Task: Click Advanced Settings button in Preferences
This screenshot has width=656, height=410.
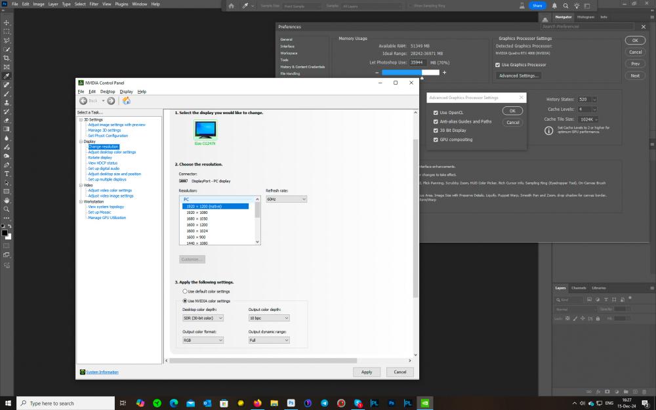Action: click(x=519, y=75)
